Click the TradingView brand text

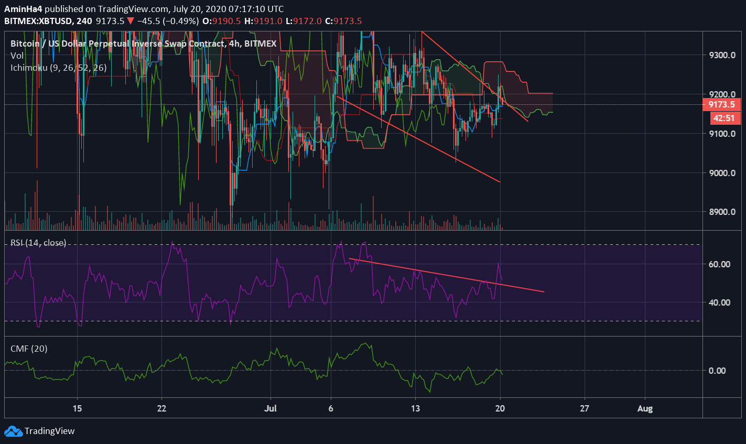pyautogui.click(x=50, y=431)
